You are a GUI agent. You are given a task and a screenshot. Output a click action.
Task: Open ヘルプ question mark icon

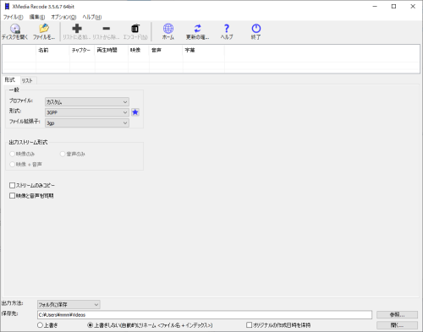click(x=227, y=31)
